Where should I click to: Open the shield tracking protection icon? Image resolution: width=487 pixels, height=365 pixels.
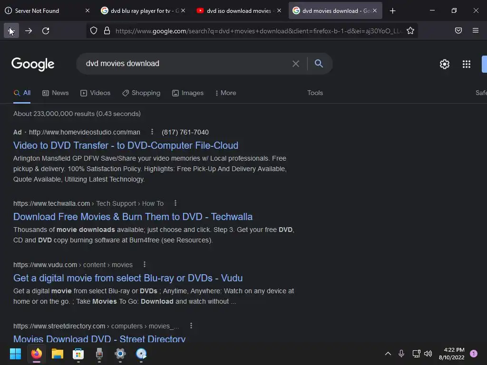94,30
